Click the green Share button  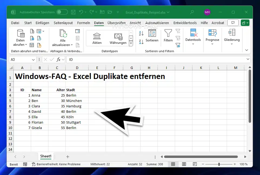click(x=245, y=23)
